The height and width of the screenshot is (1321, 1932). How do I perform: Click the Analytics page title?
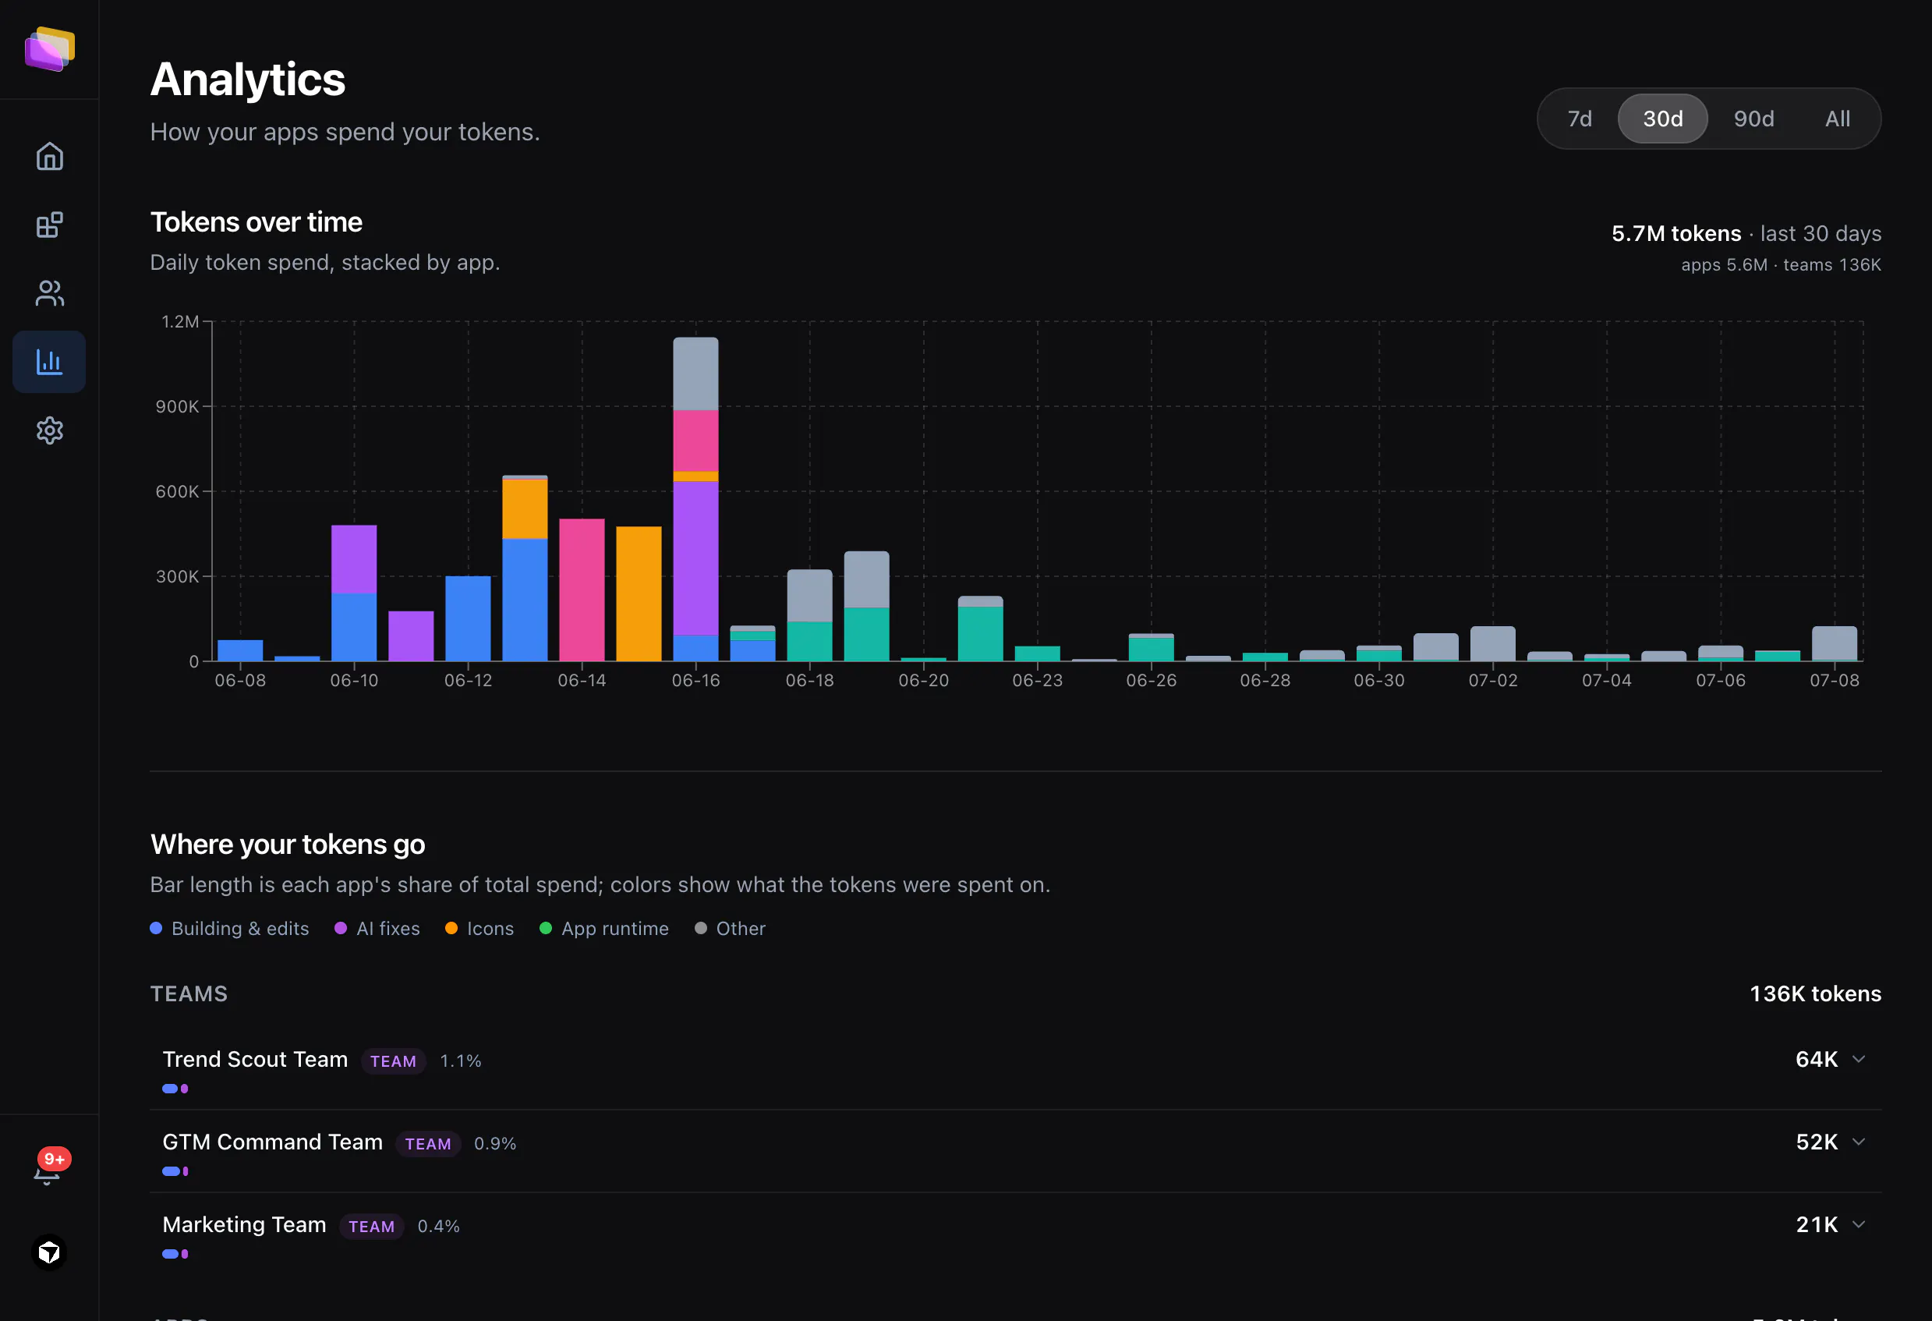pos(248,80)
